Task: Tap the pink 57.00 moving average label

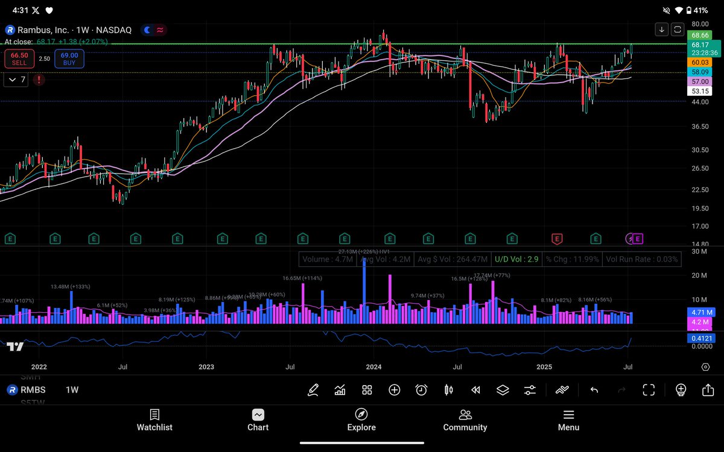Action: point(699,81)
